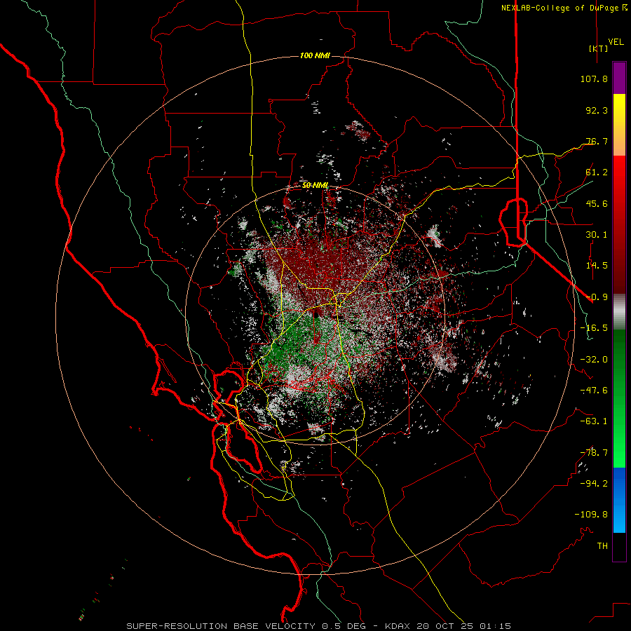Click the 100 NMI range ring label
The height and width of the screenshot is (631, 631).
(x=315, y=55)
